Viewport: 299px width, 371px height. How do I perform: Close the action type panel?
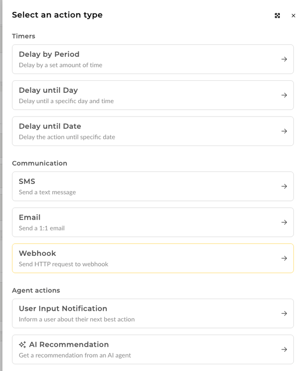coord(293,16)
